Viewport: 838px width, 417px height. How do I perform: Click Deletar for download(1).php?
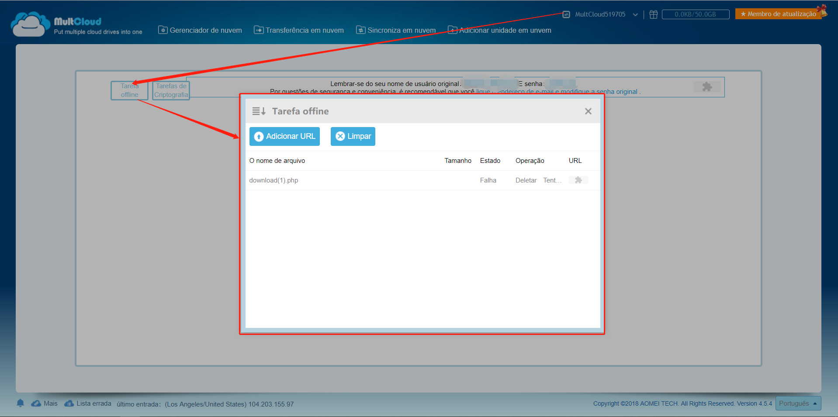(x=526, y=180)
